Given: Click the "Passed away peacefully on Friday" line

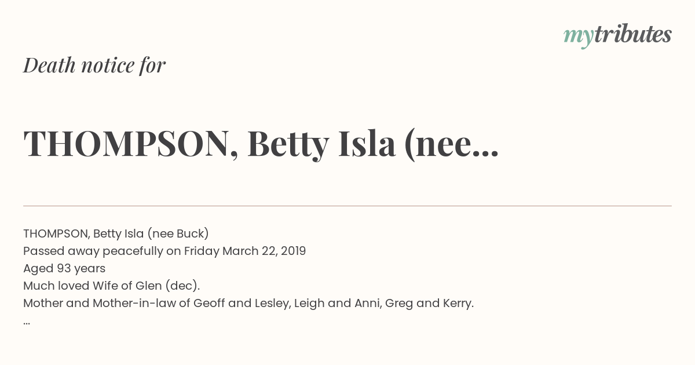Looking at the screenshot, I should 122,251.
